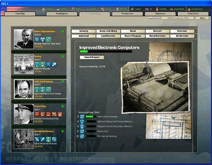Click Ernest King's first red doctrine icon

pos(37,114)
